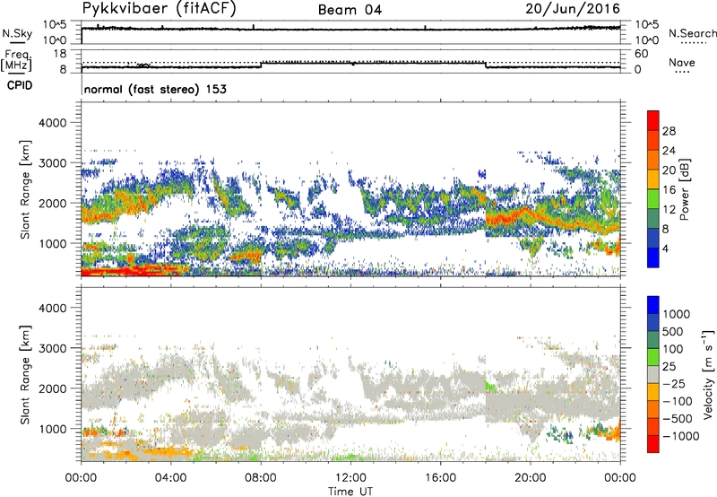Click the "CPID" row label
This screenshot has height=497, width=717.
click(x=20, y=85)
